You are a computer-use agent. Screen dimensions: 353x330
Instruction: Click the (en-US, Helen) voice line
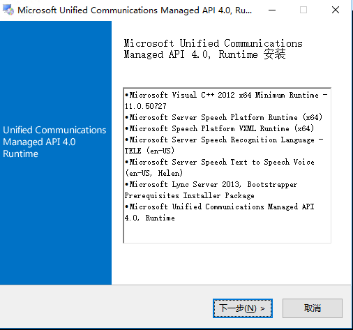[x=153, y=173]
